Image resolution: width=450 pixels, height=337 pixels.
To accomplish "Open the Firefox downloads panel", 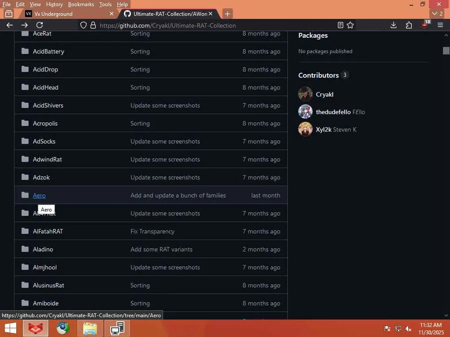I will tap(393, 25).
